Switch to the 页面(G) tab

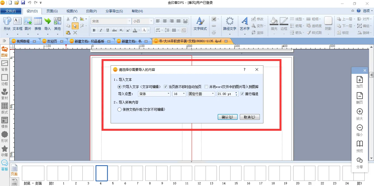coord(52,11)
